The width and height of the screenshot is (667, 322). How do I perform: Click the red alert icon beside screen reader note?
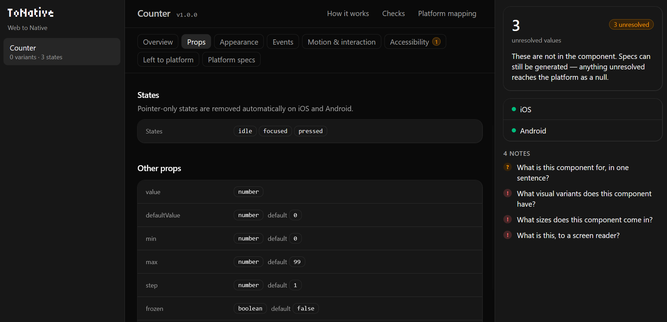tap(508, 235)
